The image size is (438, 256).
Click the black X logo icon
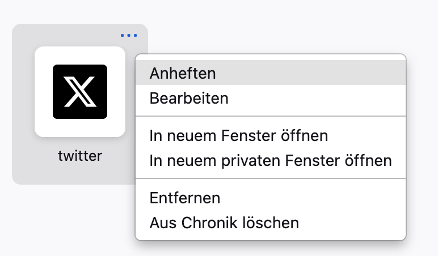click(x=80, y=92)
